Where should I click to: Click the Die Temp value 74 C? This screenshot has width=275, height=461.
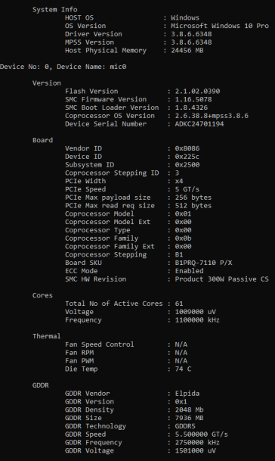[183, 369]
